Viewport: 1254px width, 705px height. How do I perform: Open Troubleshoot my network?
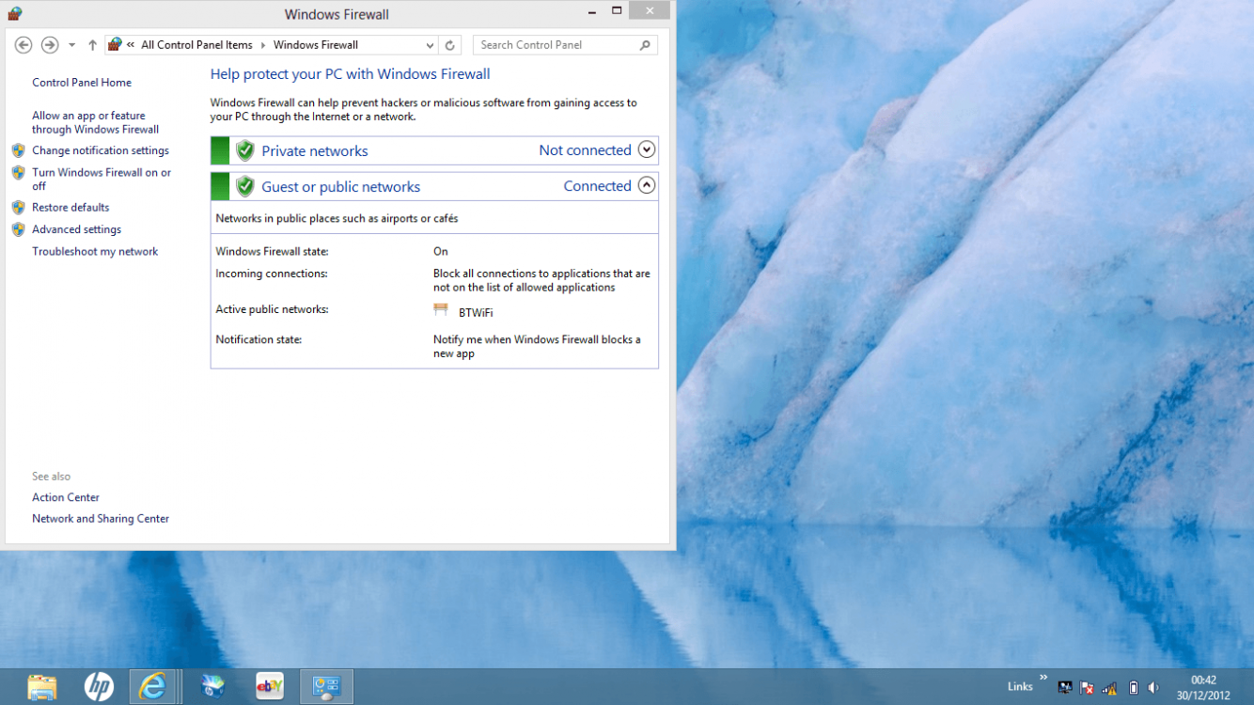tap(95, 252)
